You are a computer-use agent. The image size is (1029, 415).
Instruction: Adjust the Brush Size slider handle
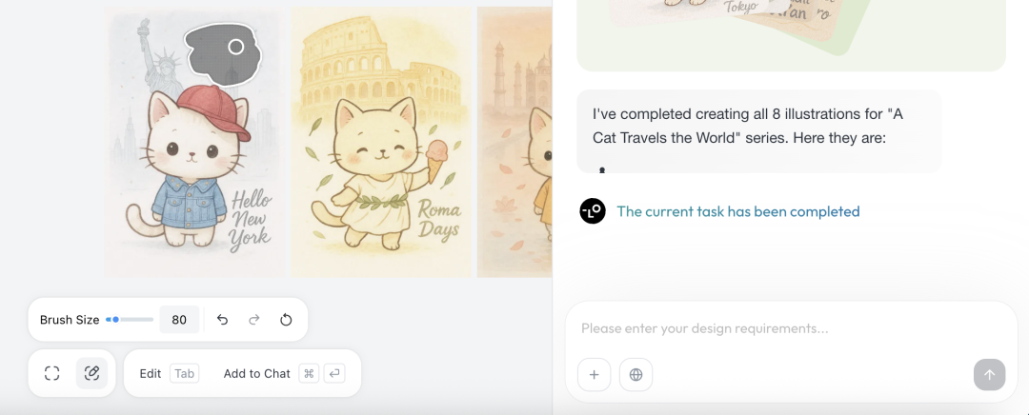tap(115, 320)
